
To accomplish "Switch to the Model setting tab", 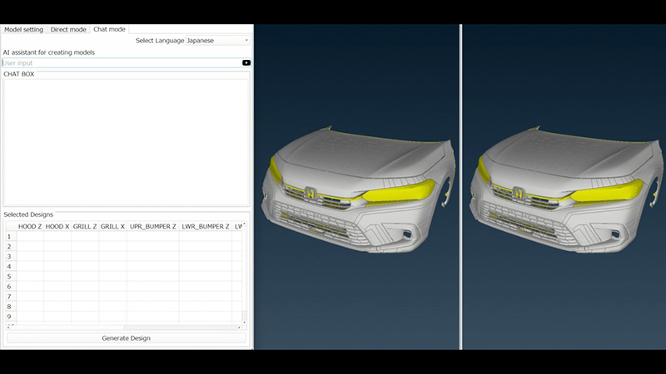I will click(x=23, y=29).
